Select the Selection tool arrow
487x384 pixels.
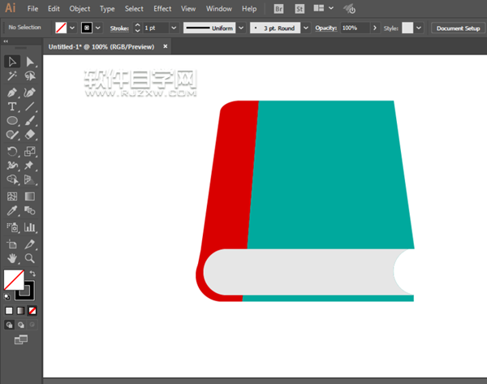coord(12,62)
